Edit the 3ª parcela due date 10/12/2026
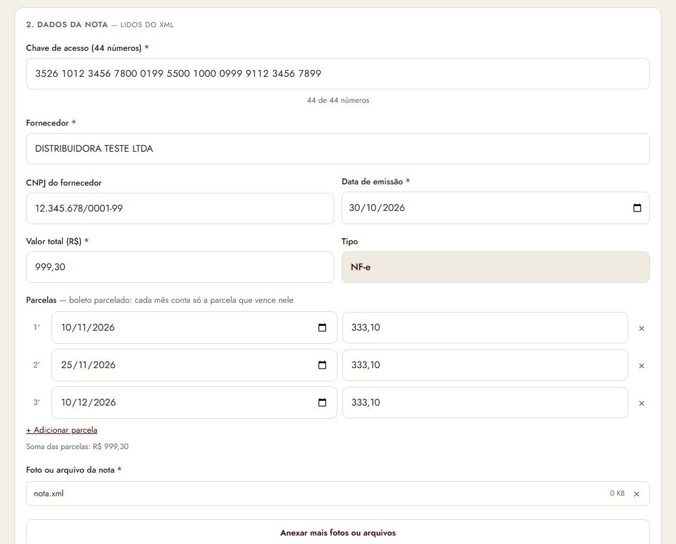The width and height of the screenshot is (676, 544). tap(195, 403)
